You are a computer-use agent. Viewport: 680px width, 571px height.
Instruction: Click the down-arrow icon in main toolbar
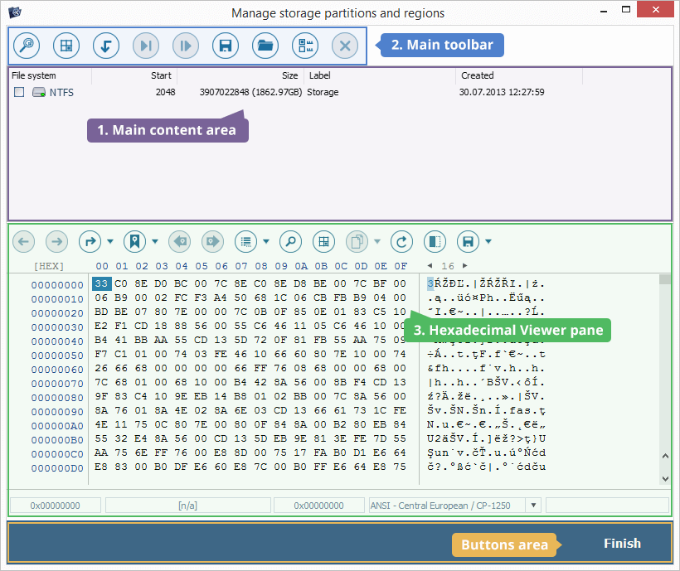pos(106,46)
